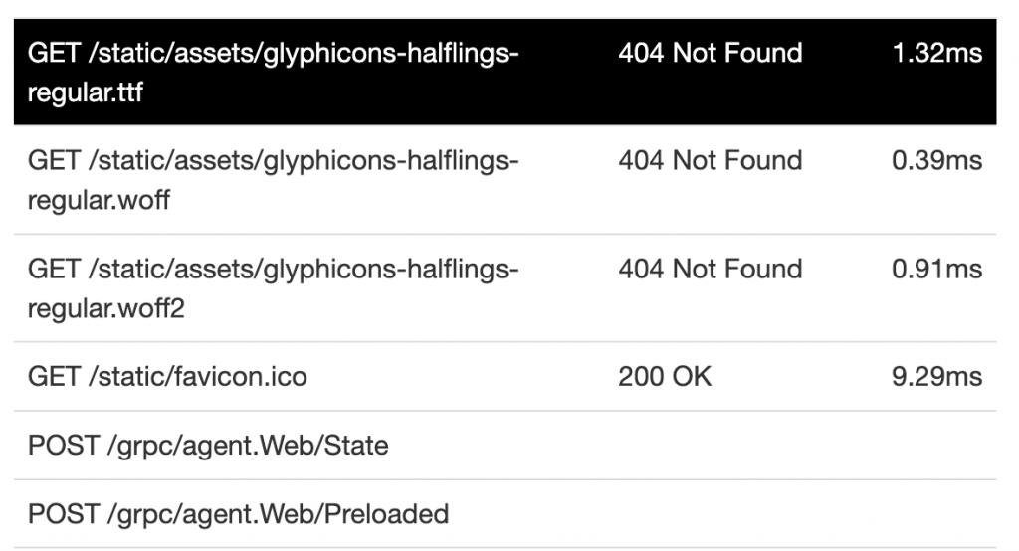This screenshot has height=551, width=1019.
Task: Click the 1.32ms duration value
Action: pos(937,53)
